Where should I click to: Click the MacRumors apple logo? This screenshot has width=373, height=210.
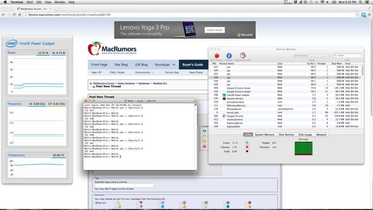point(94,48)
